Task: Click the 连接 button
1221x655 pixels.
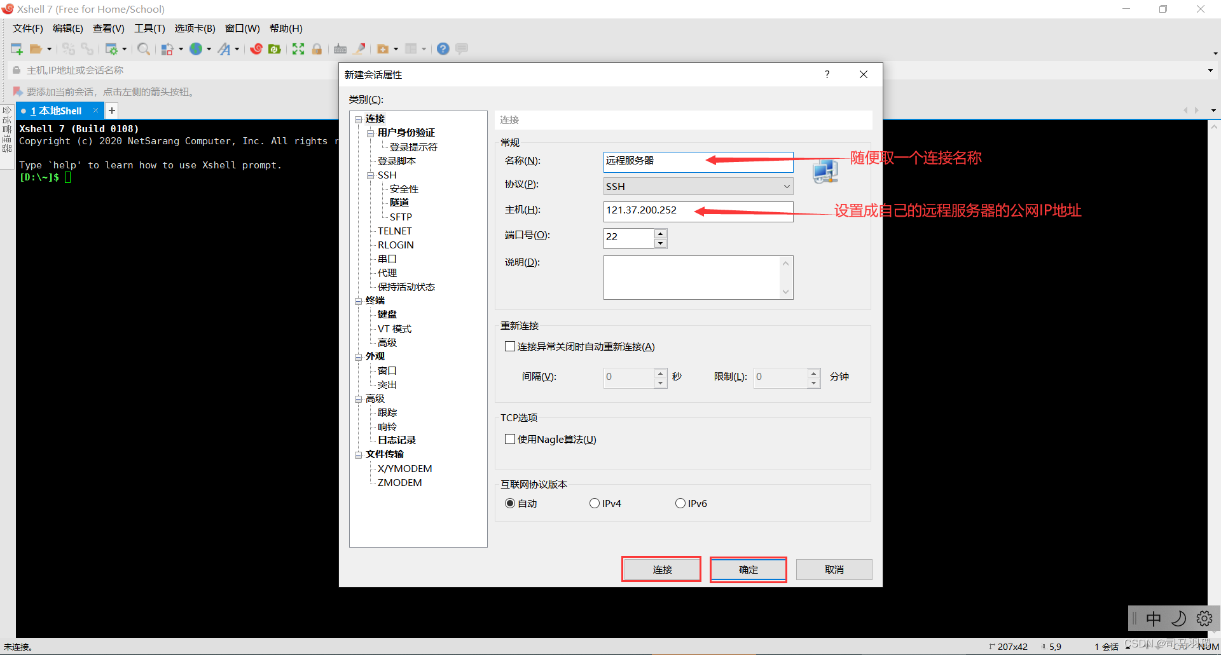Action: [x=661, y=569]
